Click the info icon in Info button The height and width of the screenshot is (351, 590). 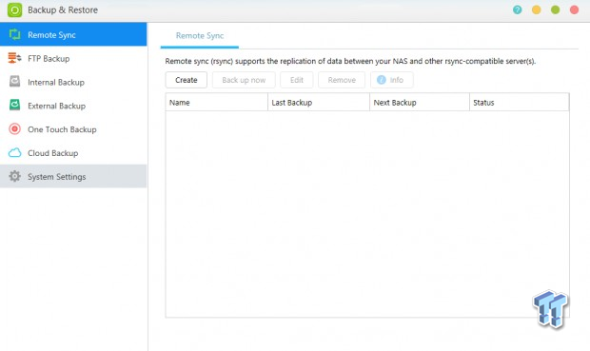click(x=382, y=80)
